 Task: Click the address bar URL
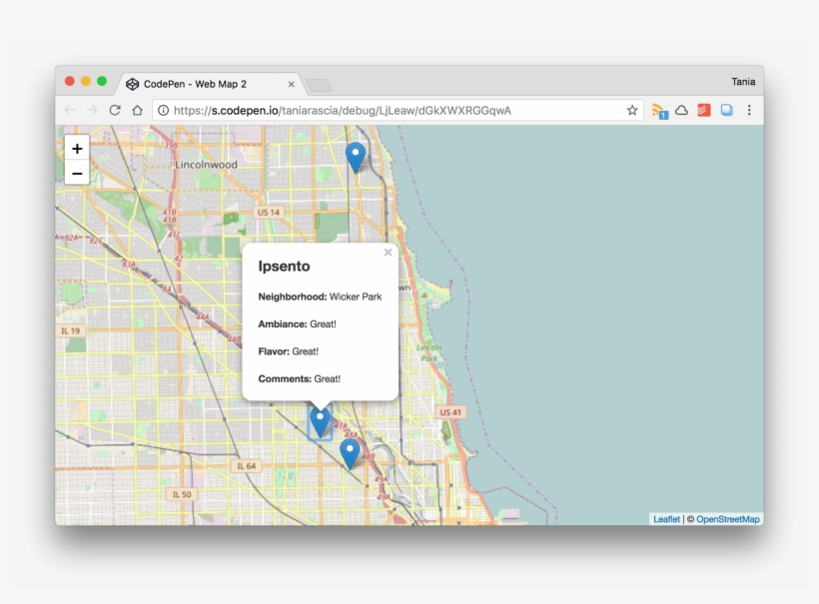(340, 110)
